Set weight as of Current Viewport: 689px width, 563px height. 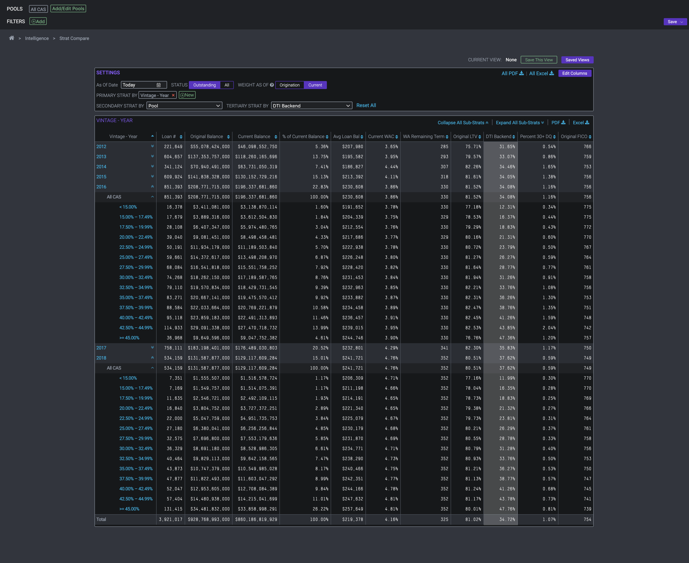click(x=315, y=85)
